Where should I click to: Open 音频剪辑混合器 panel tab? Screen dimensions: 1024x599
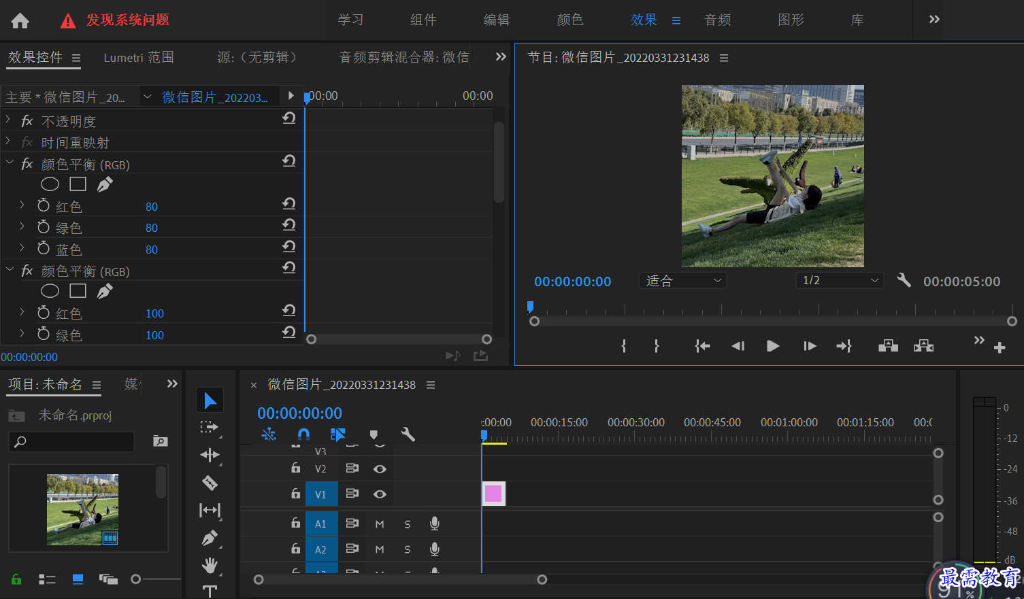404,58
